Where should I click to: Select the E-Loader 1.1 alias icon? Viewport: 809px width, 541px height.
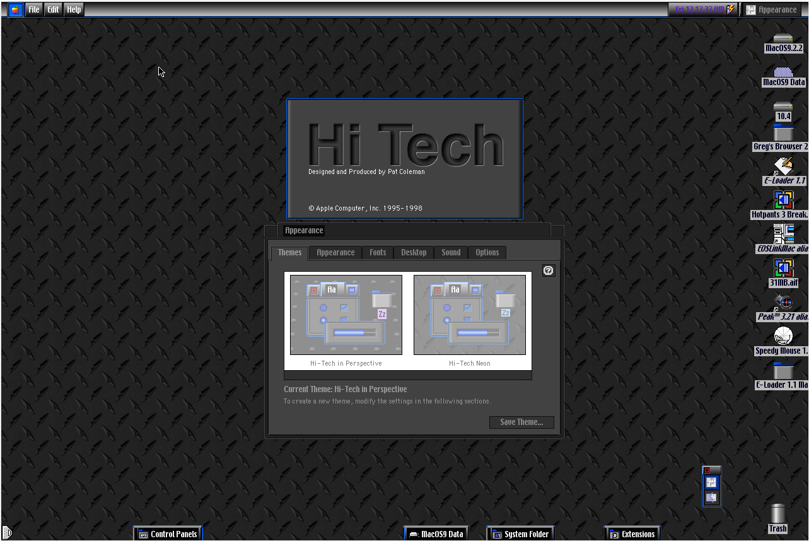pyautogui.click(x=783, y=166)
